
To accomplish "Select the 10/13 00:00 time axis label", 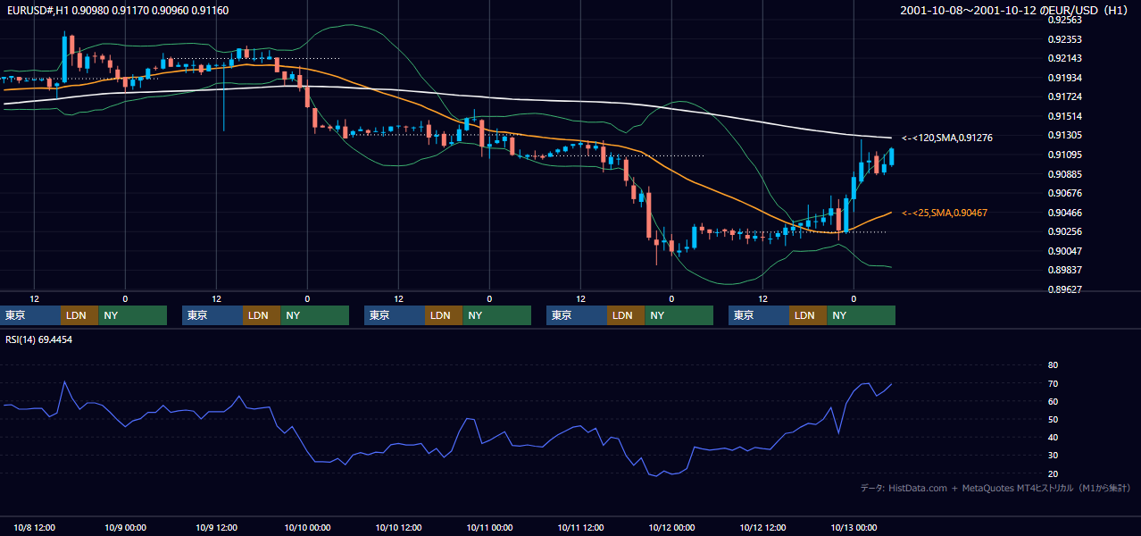I will pyautogui.click(x=854, y=528).
